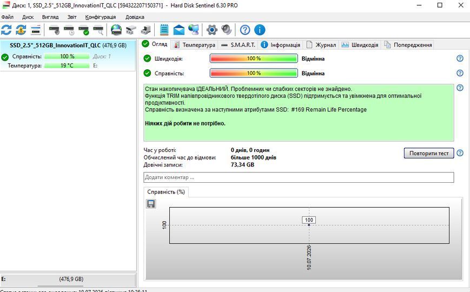Viewport: 470px width, 292px height.
Task: Click help icon beside Справність bar
Action: [x=460, y=73]
